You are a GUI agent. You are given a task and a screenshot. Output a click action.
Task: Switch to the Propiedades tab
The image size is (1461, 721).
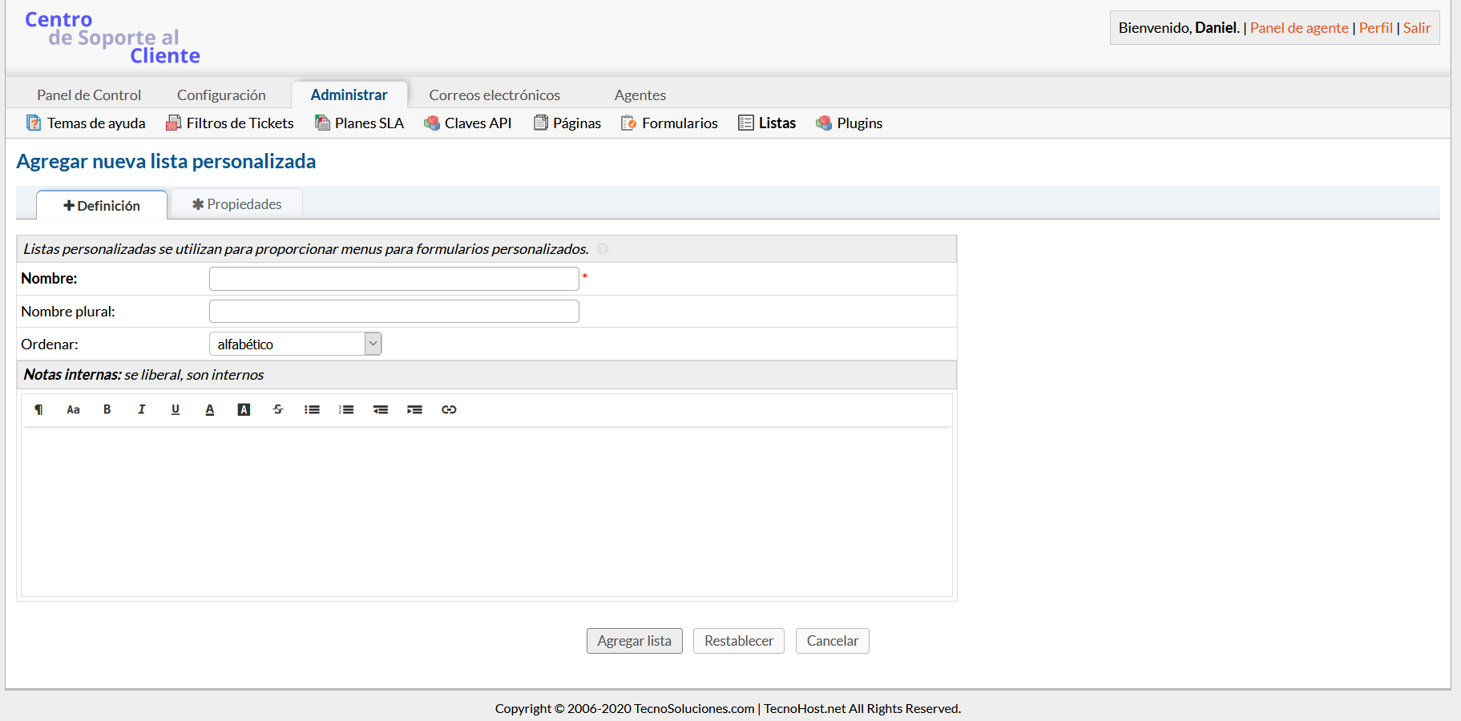coord(237,204)
